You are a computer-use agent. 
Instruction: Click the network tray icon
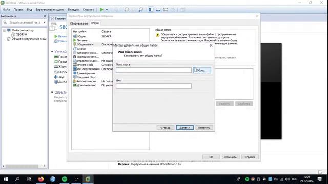[x=282, y=179]
